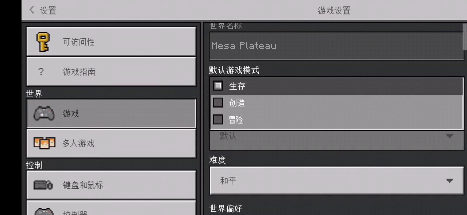This screenshot has height=215, width=467.
Task: Click the keyboard and mouse icon
Action: [x=43, y=185]
